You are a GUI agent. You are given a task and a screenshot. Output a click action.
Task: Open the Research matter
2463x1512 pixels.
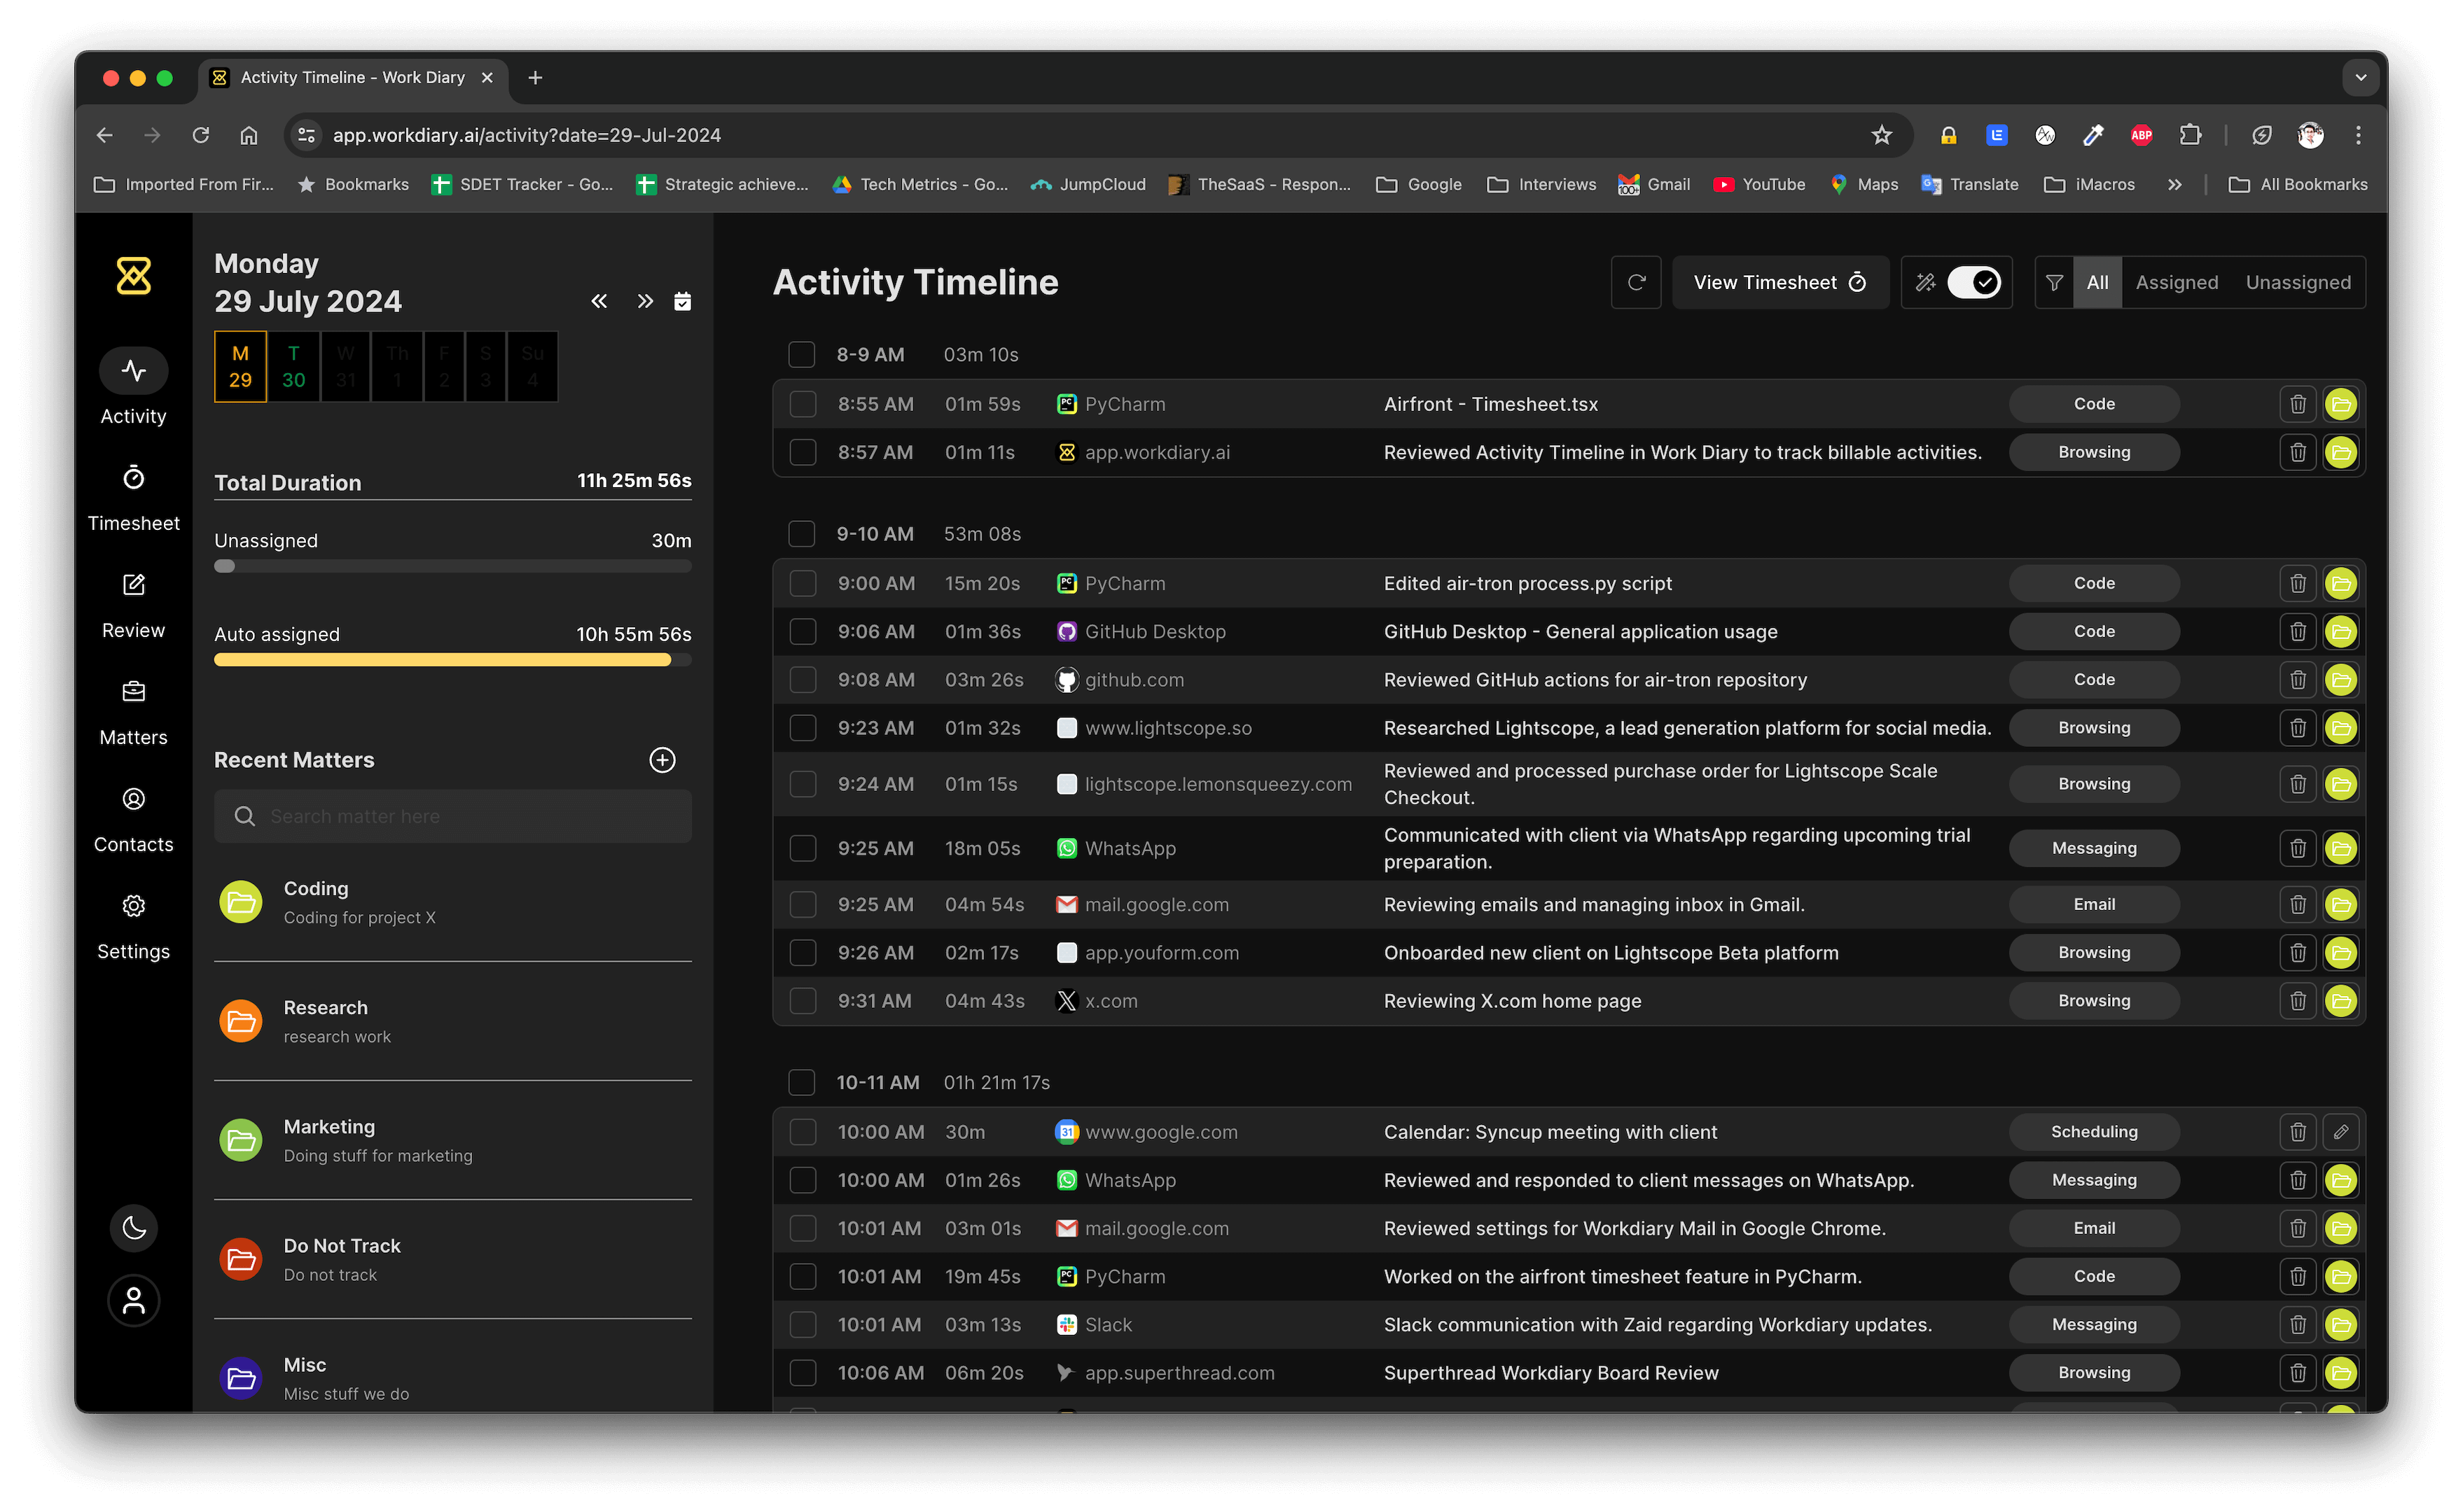[x=453, y=1022]
